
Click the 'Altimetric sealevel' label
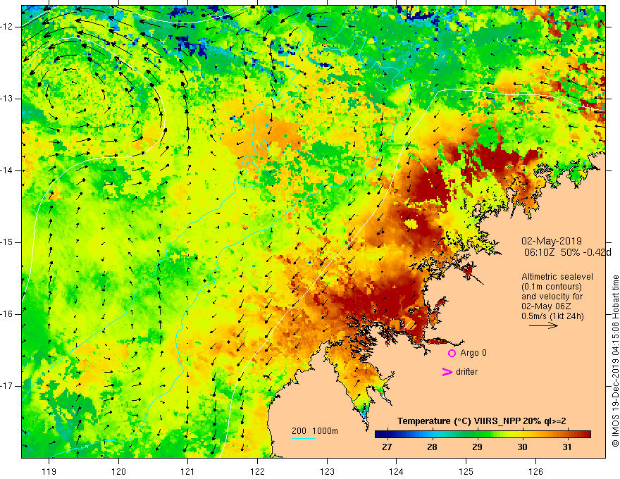coord(557,277)
